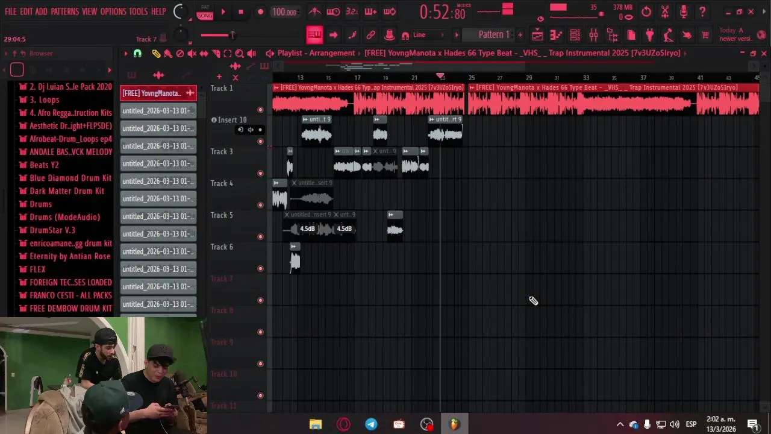Choose the Select tool dashed square
This screenshot has height=434, width=771.
coord(228,54)
